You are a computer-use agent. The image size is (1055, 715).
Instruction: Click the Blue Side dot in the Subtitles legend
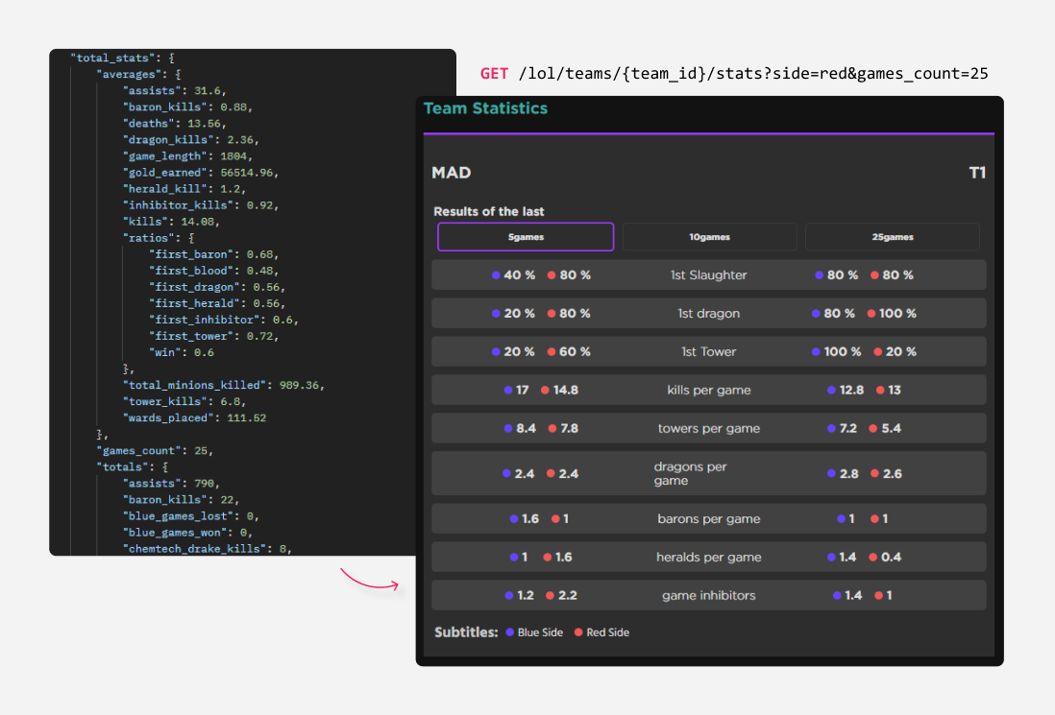pyautogui.click(x=510, y=632)
